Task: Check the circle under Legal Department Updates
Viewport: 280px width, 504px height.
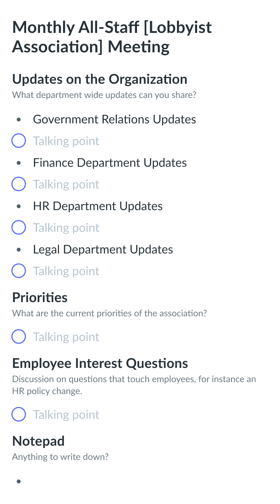Action: 19,271
